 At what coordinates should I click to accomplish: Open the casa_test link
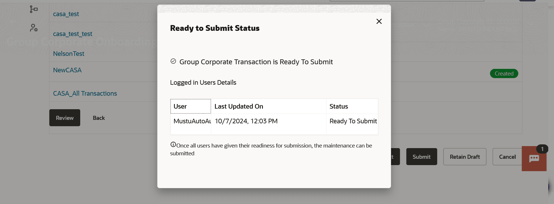(66, 14)
